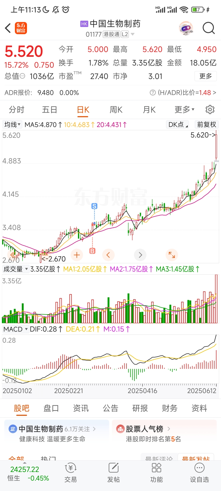Tap the HK market badge

[84, 24]
